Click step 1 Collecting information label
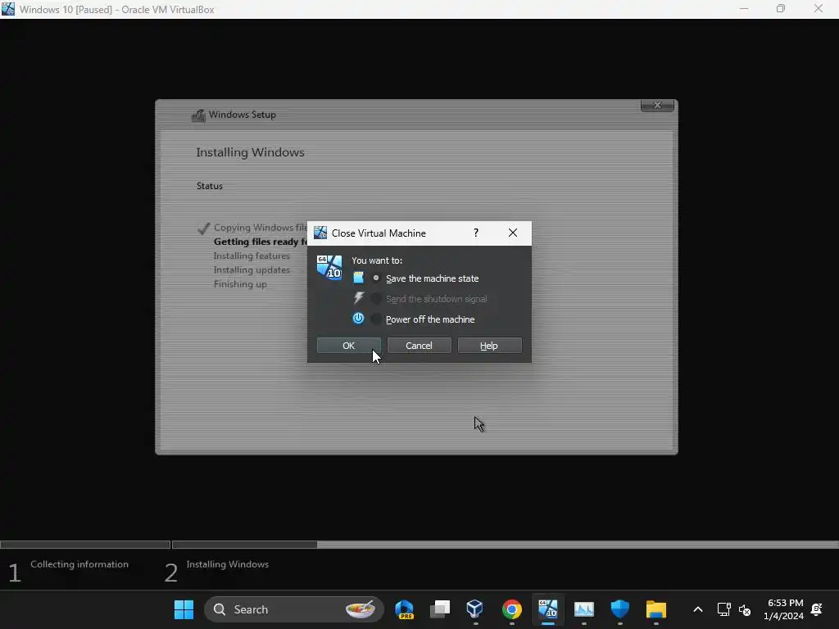 pos(79,564)
